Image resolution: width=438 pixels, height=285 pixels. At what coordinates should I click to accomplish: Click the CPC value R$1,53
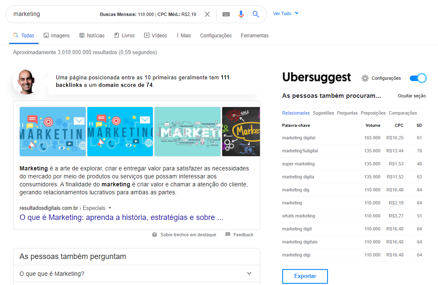[396, 164]
